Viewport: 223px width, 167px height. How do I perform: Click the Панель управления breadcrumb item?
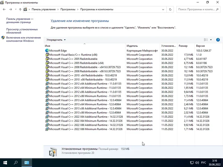[x=43, y=9]
